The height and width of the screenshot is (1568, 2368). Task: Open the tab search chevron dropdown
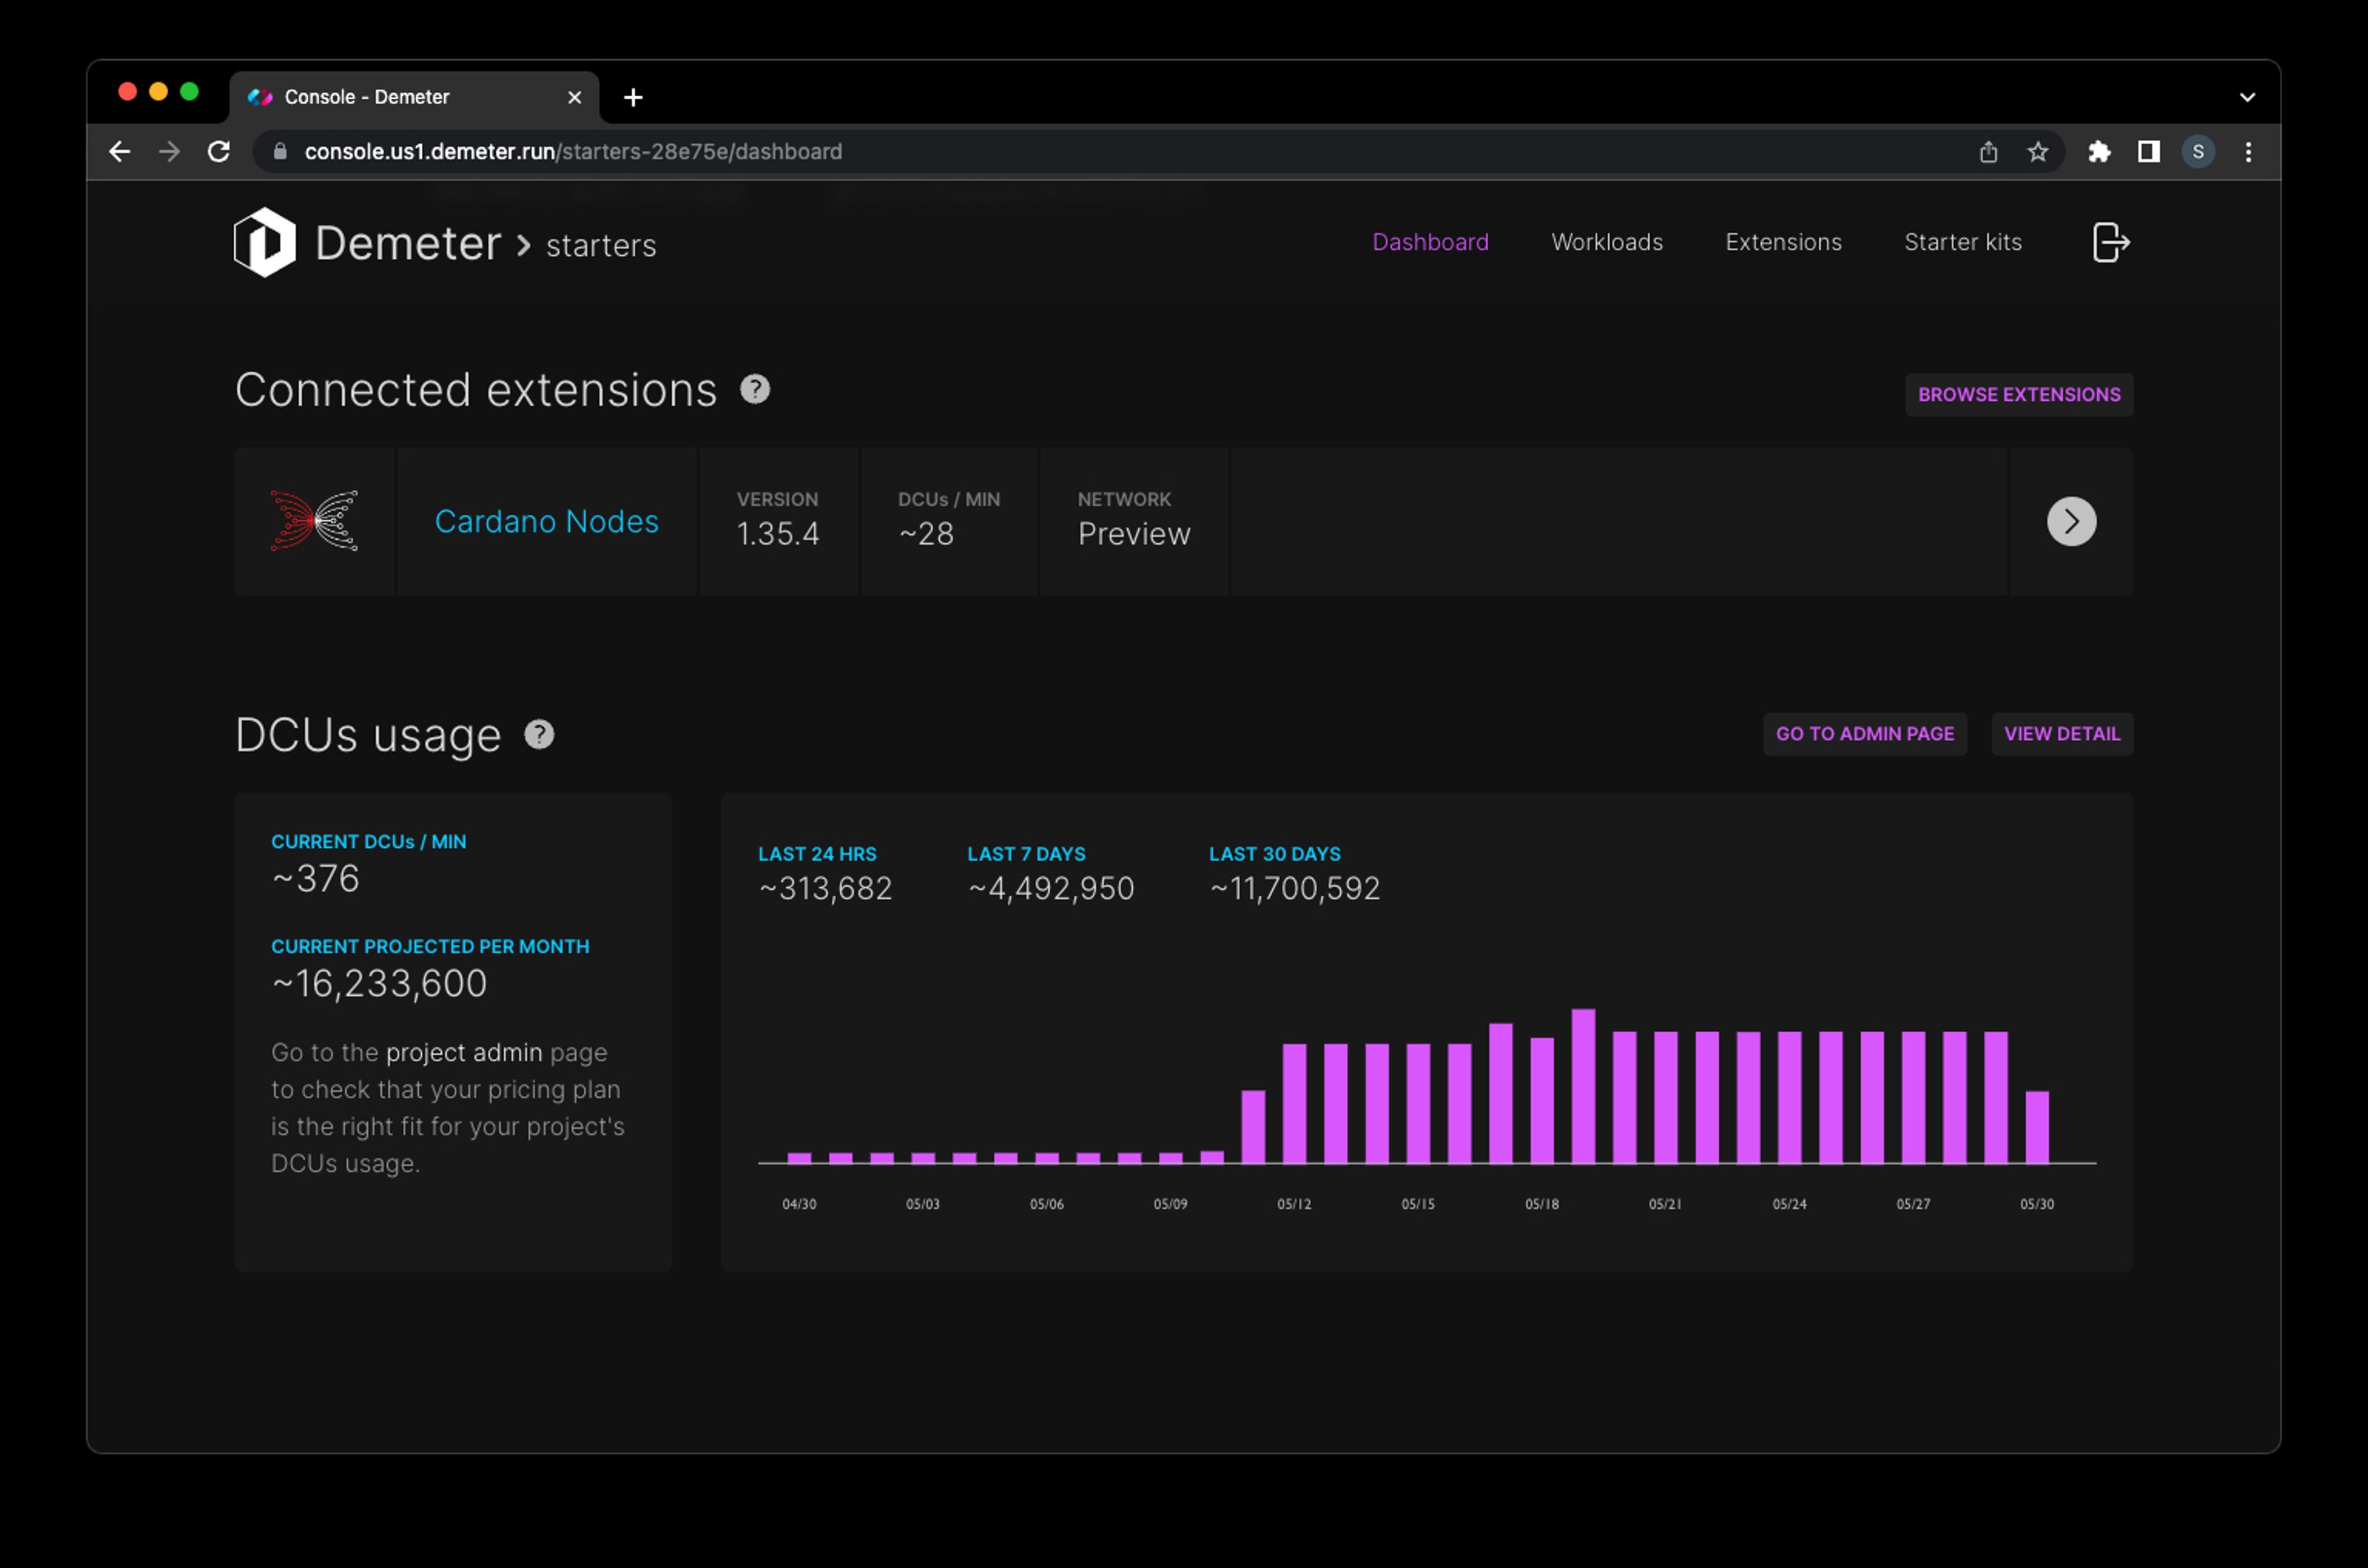click(2247, 97)
